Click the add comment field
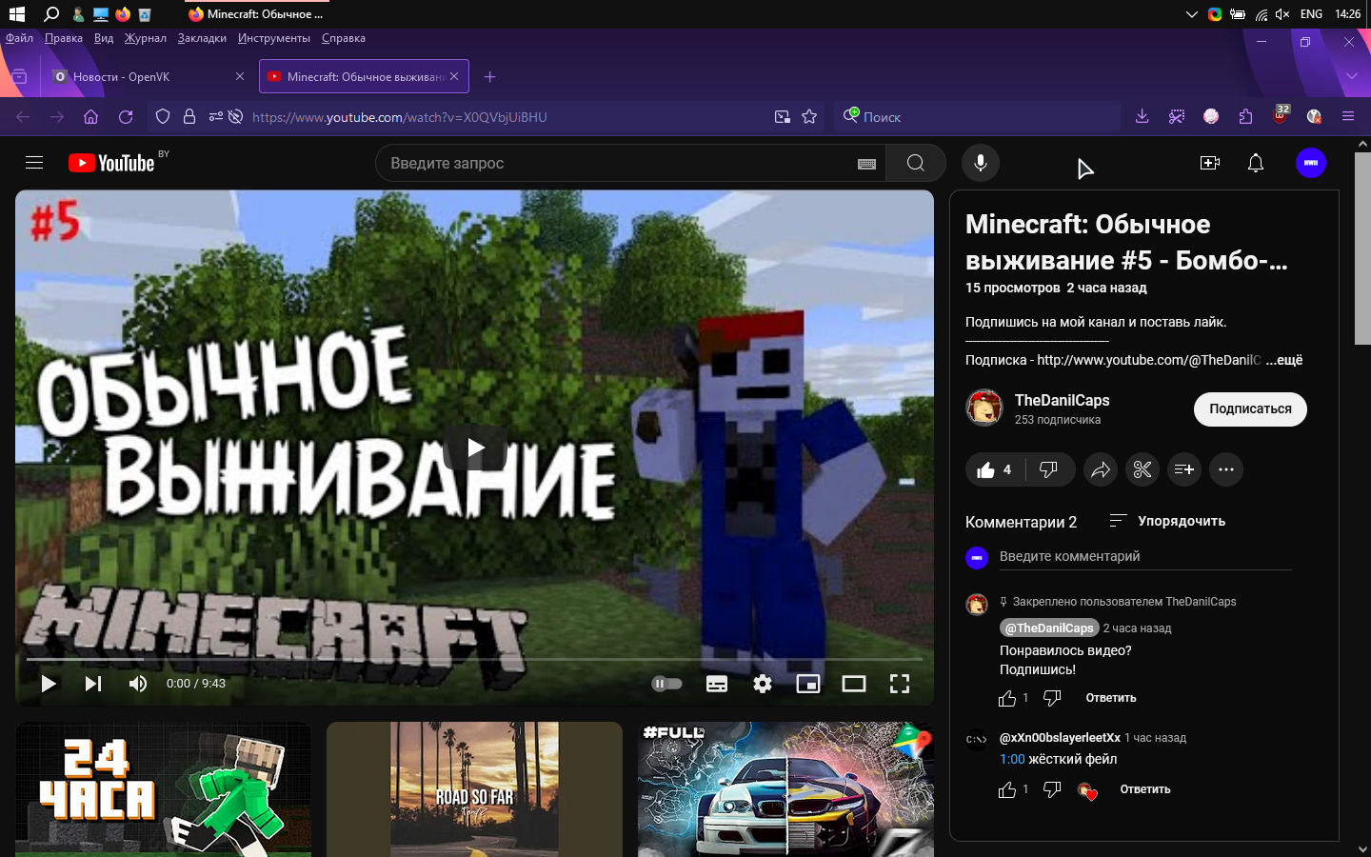 [1145, 557]
